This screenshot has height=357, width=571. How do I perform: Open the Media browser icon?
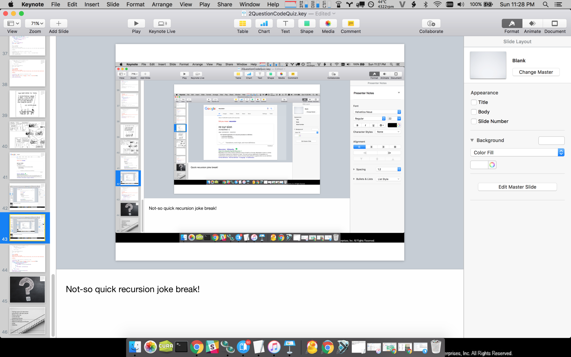point(328,24)
